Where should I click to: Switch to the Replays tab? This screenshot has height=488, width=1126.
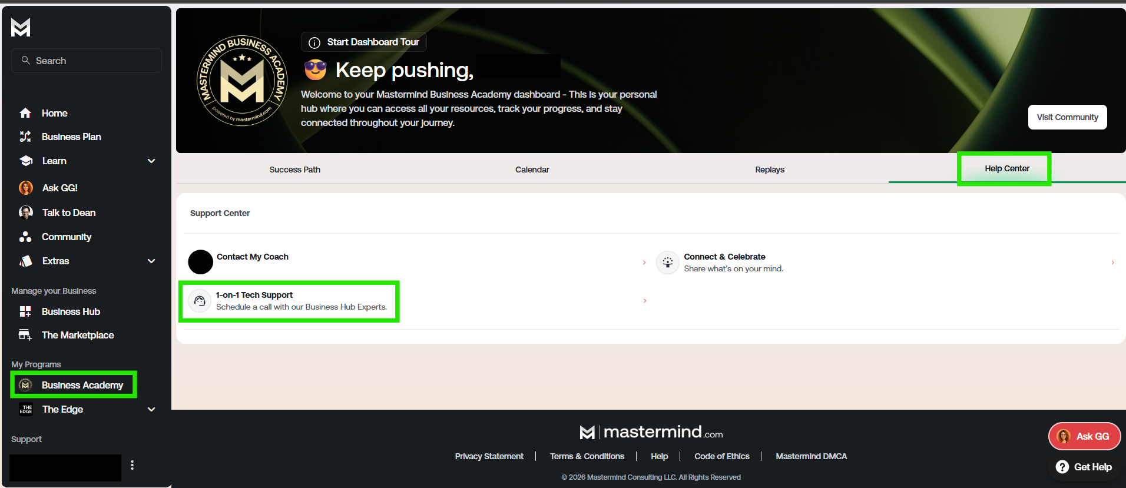click(x=770, y=170)
